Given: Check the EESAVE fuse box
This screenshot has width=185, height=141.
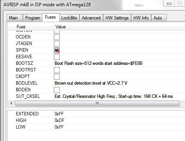Looking at the screenshot, I should coord(57,57).
